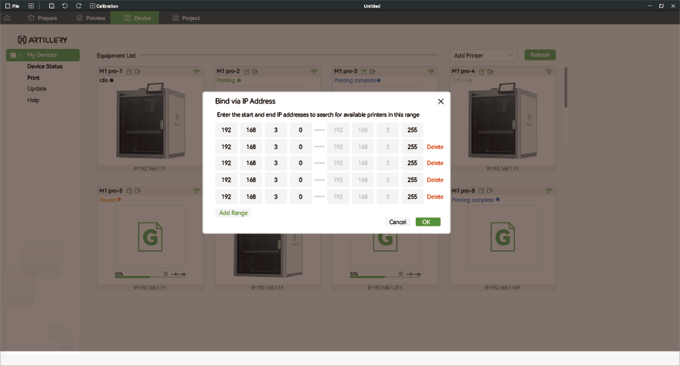This screenshot has width=680, height=366.
Task: Open Update in the sidebar
Action: coord(37,89)
